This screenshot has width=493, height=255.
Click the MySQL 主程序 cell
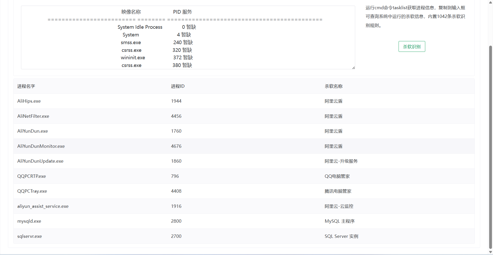point(340,221)
